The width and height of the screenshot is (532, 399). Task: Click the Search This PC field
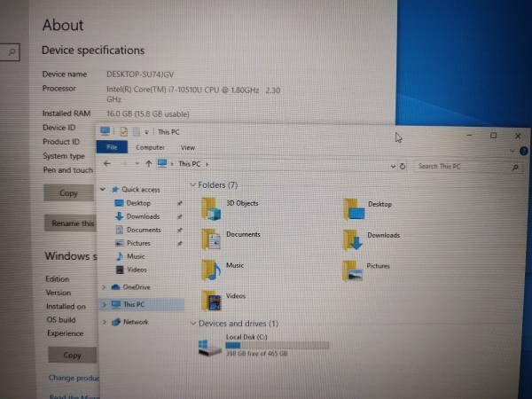pos(468,167)
